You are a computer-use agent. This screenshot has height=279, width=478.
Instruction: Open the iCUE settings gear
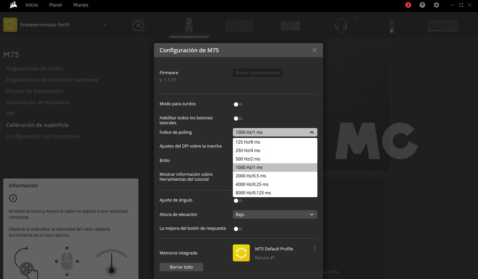point(436,5)
